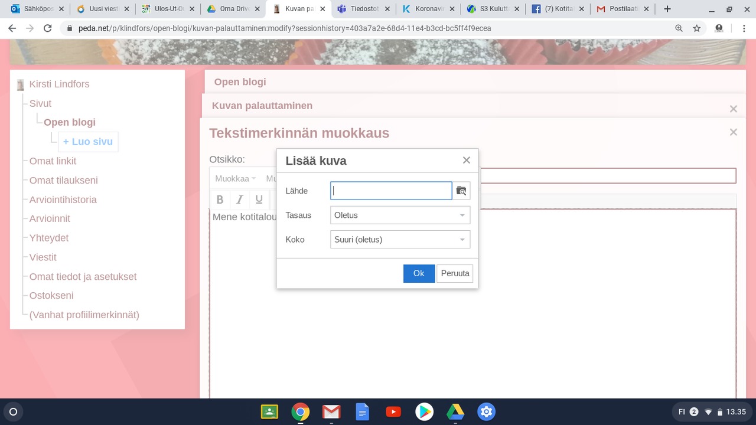Click the Kuvan palauttaminen header
The width and height of the screenshot is (756, 425).
click(x=262, y=106)
